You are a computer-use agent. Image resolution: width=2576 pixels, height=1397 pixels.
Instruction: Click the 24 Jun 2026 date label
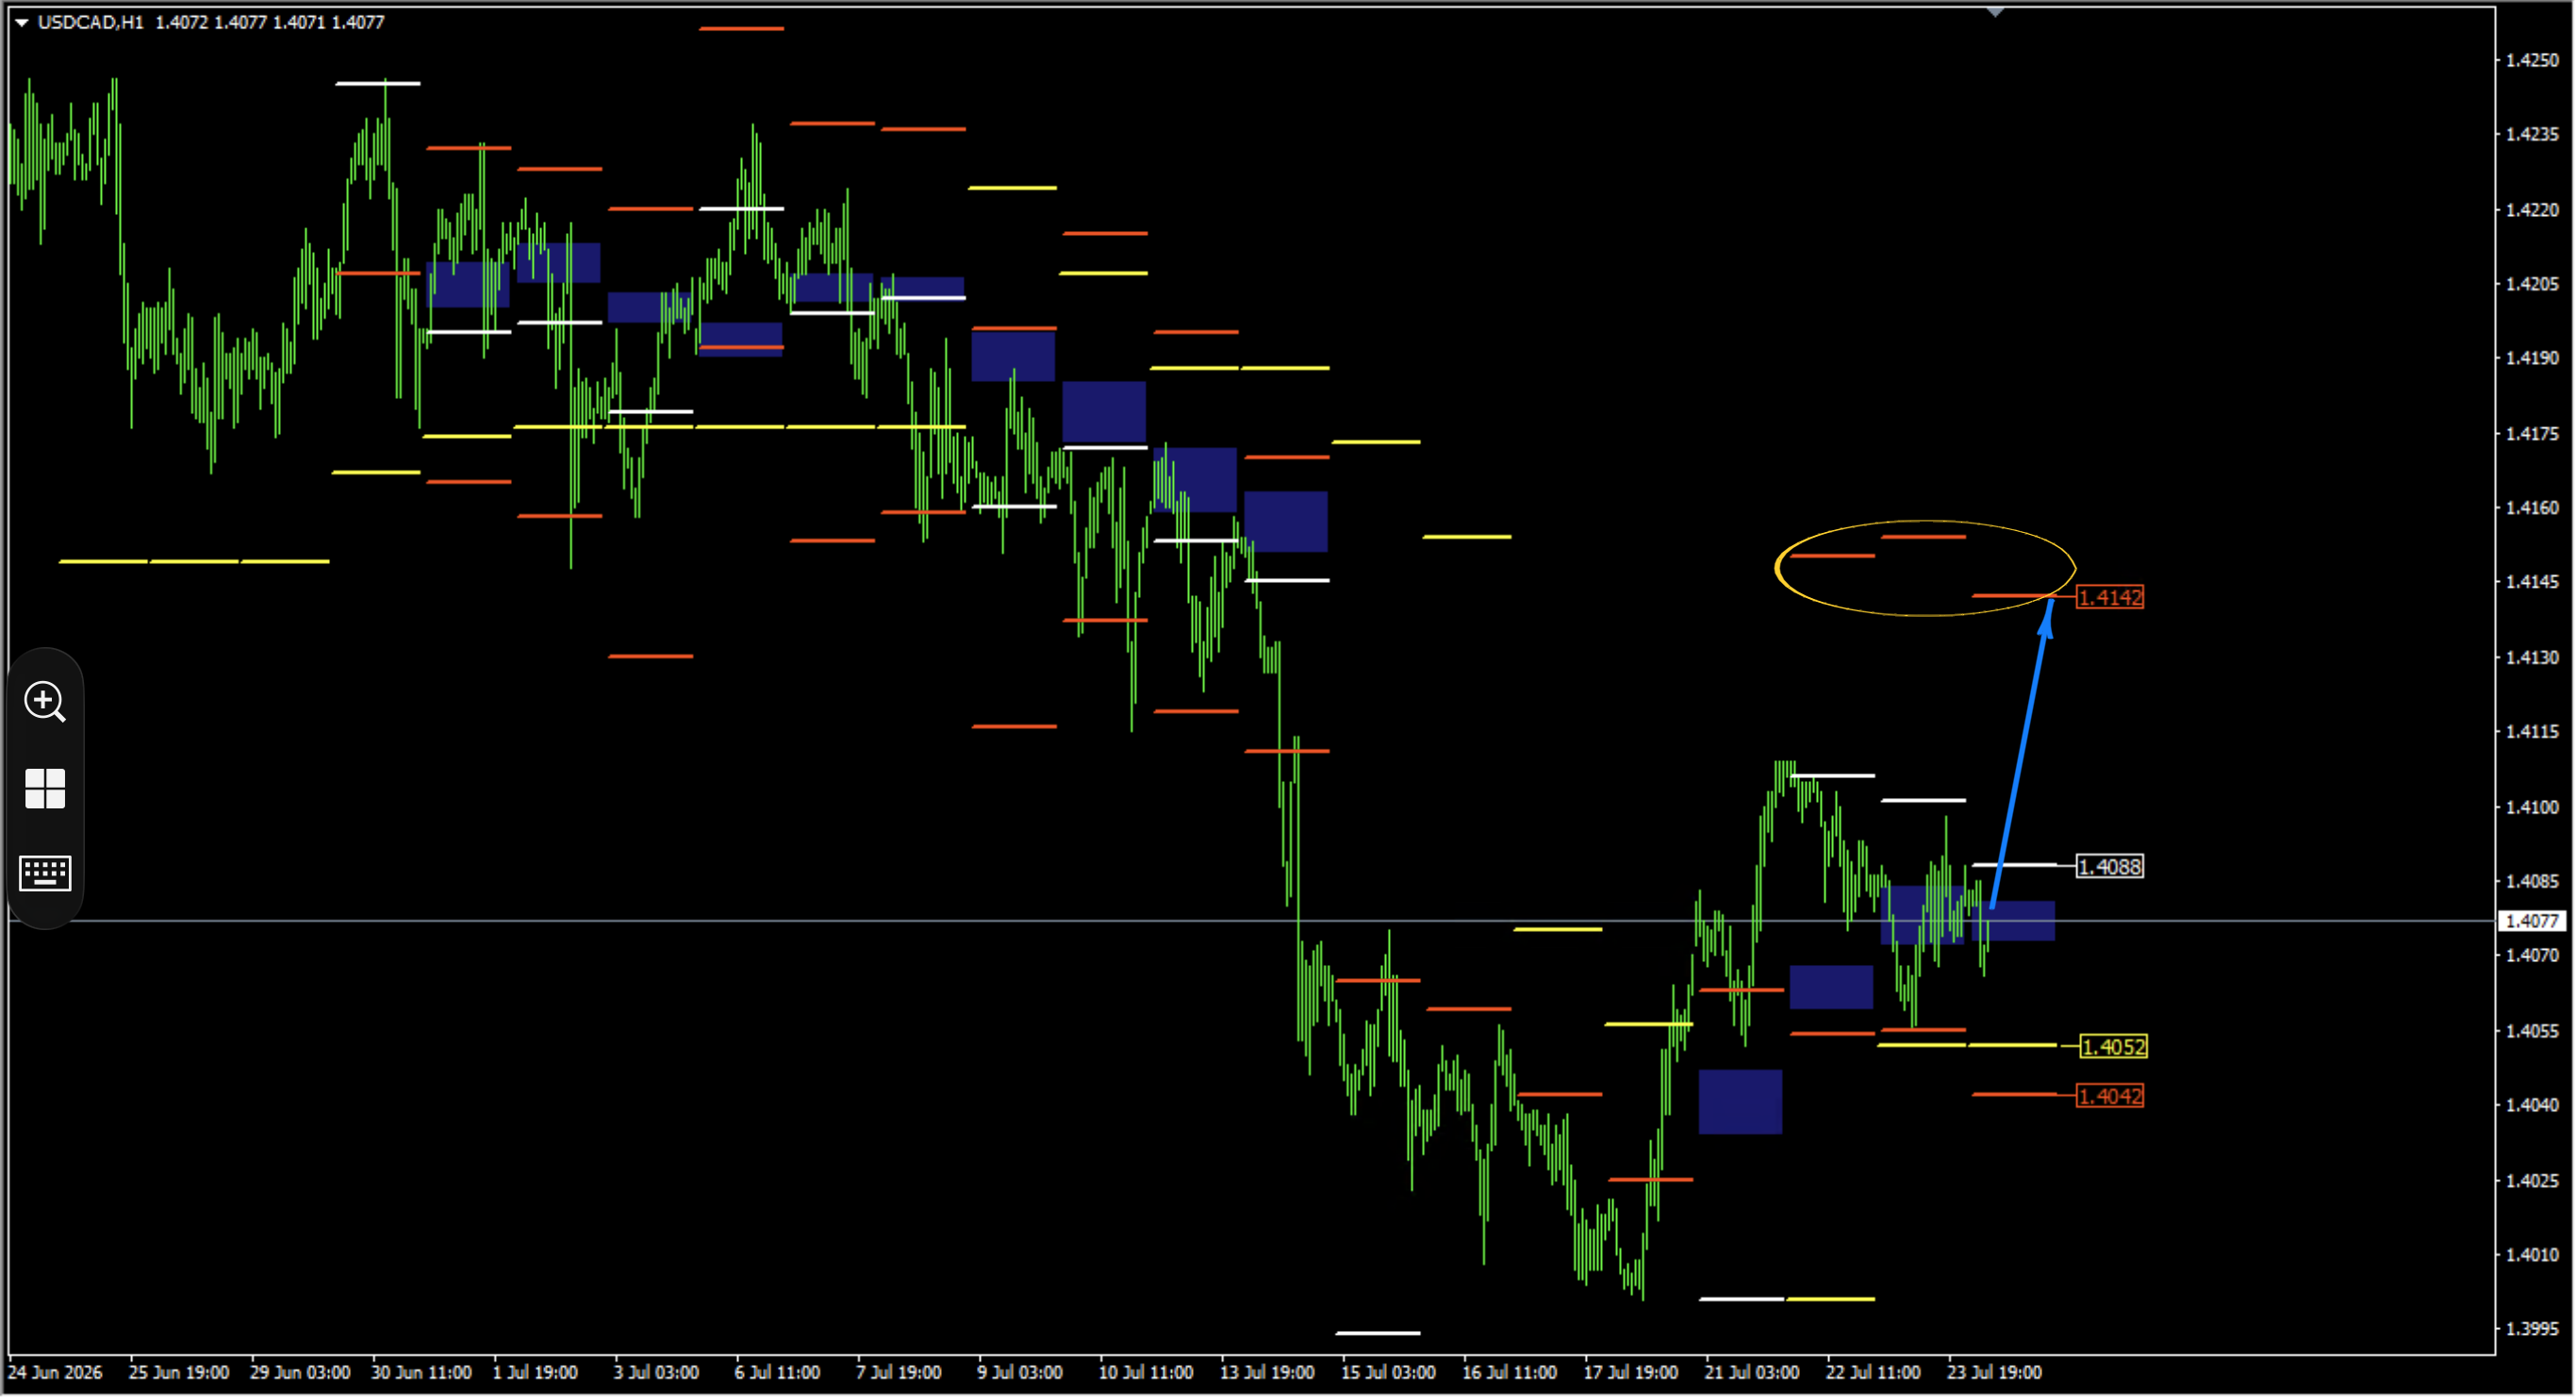[x=55, y=1372]
